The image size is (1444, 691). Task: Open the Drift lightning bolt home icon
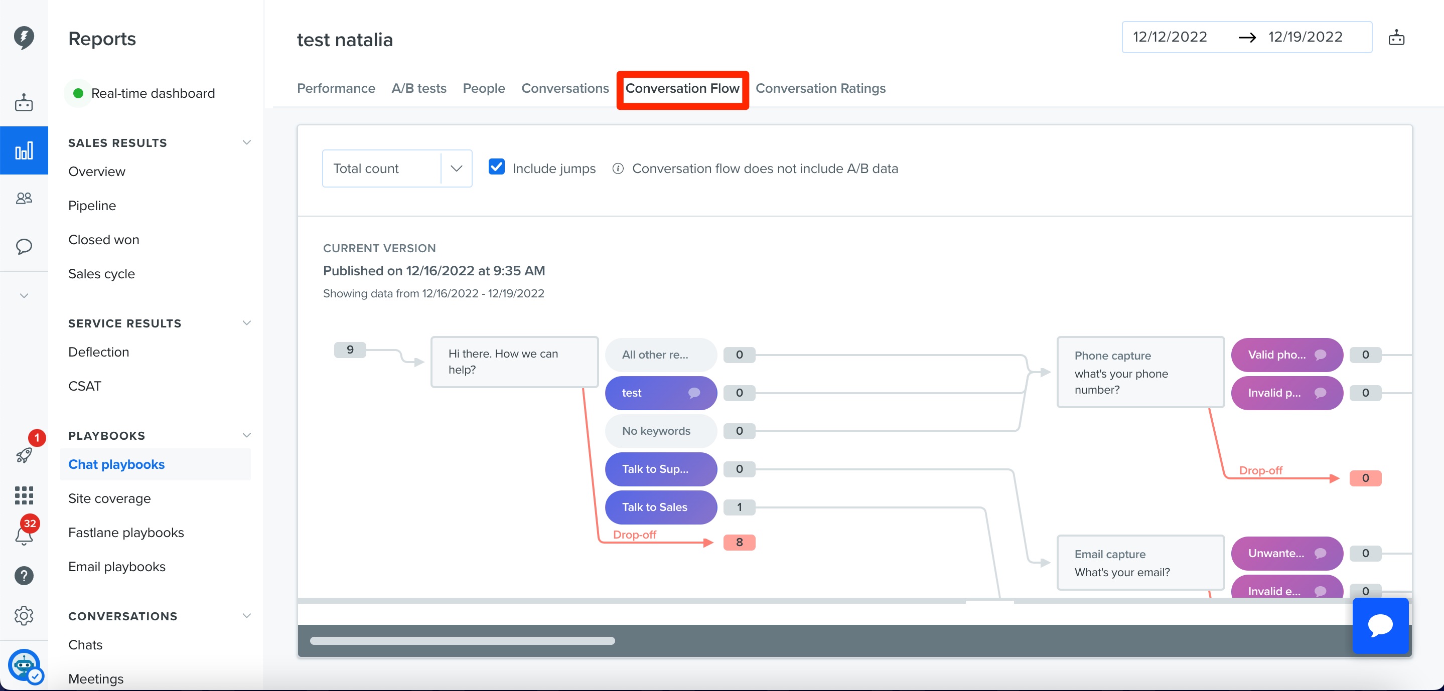(x=24, y=38)
